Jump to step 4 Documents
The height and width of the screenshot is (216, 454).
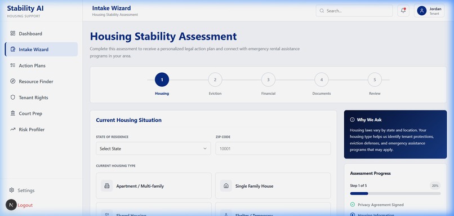pos(322,80)
